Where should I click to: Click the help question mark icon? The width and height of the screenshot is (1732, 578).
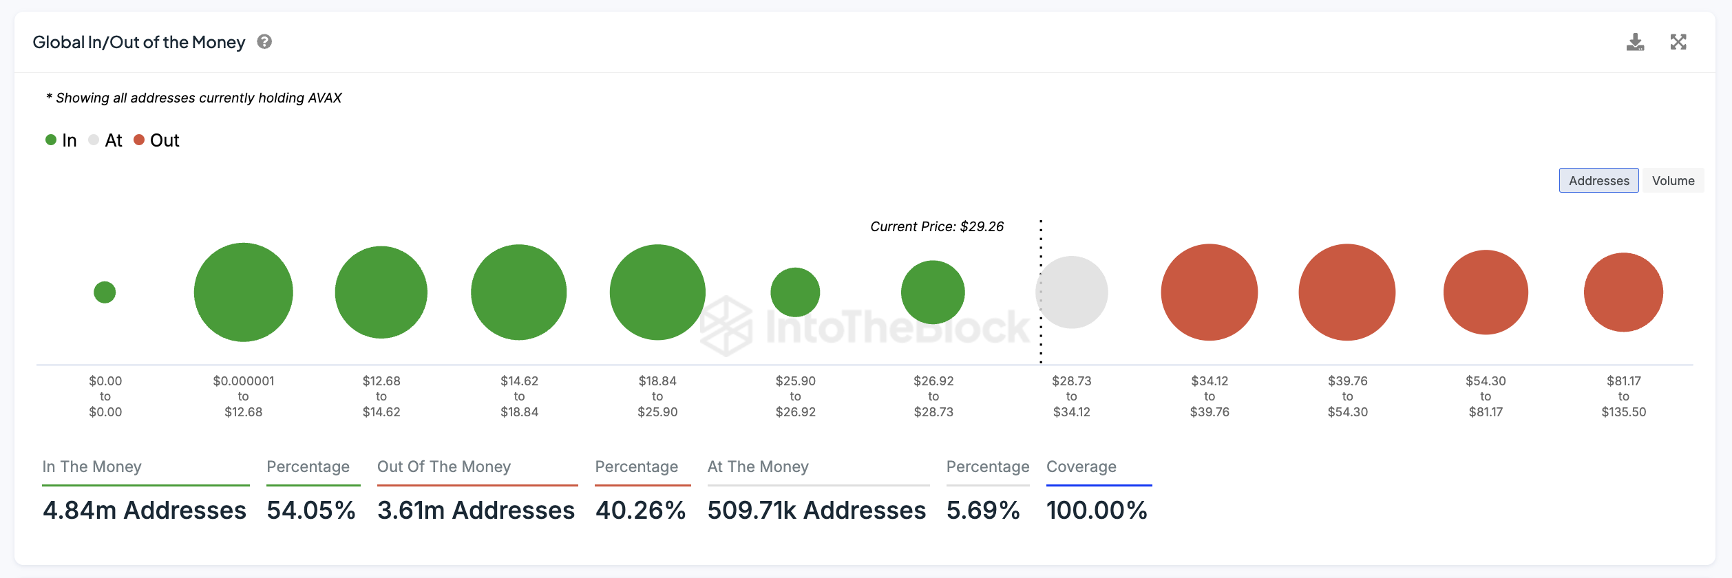pyautogui.click(x=264, y=42)
